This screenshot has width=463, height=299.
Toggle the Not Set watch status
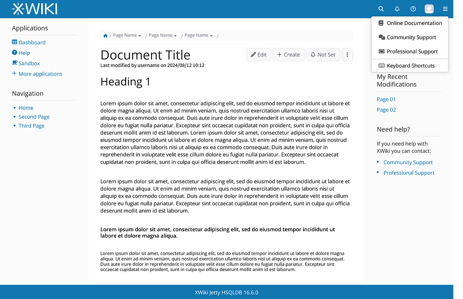coord(323,54)
